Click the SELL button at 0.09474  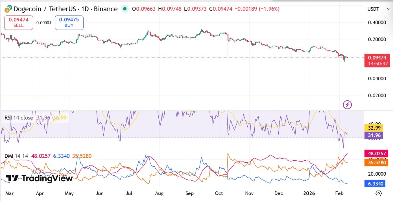pos(18,23)
